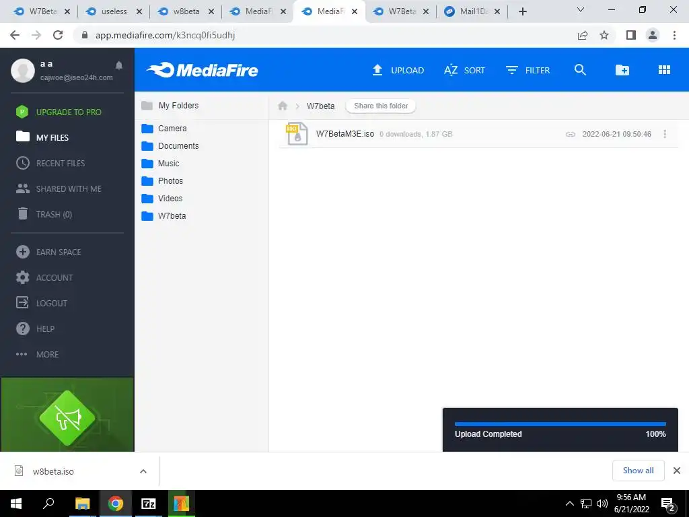This screenshot has width=689, height=517.
Task: Click the link icon for W7BetaM3E.iso
Action: point(571,134)
